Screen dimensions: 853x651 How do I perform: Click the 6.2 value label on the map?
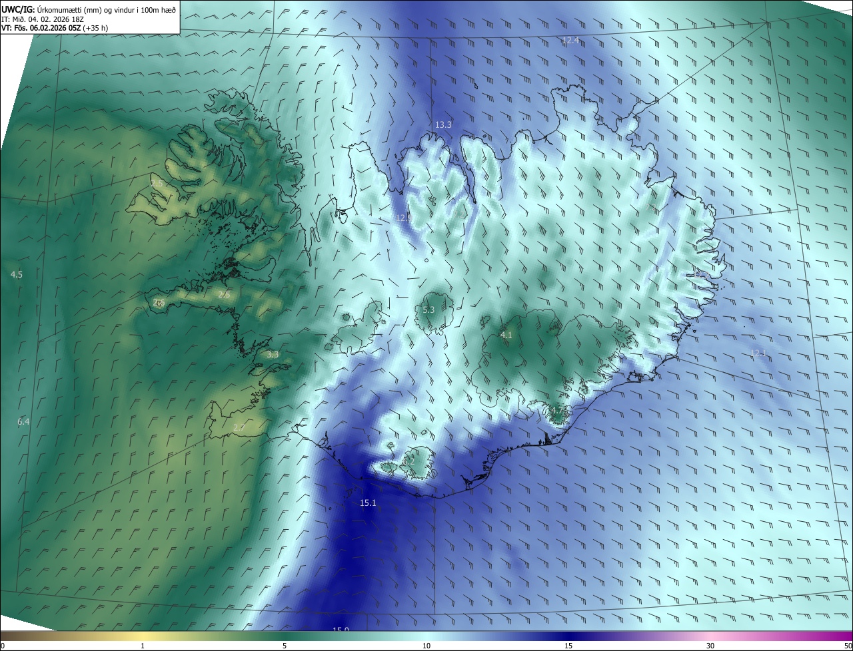(409, 461)
